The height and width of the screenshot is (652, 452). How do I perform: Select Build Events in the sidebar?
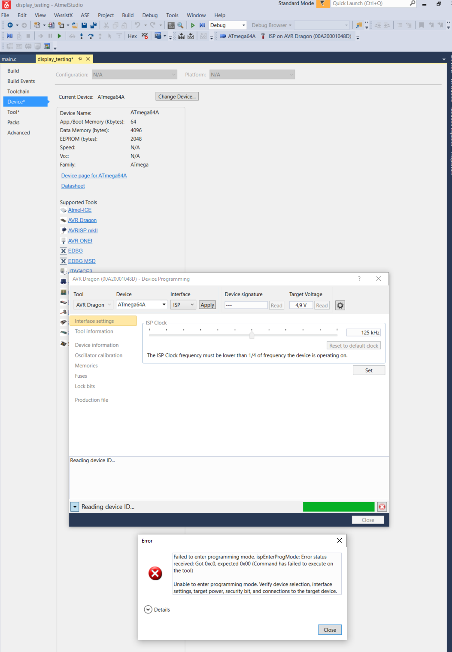pos(21,81)
